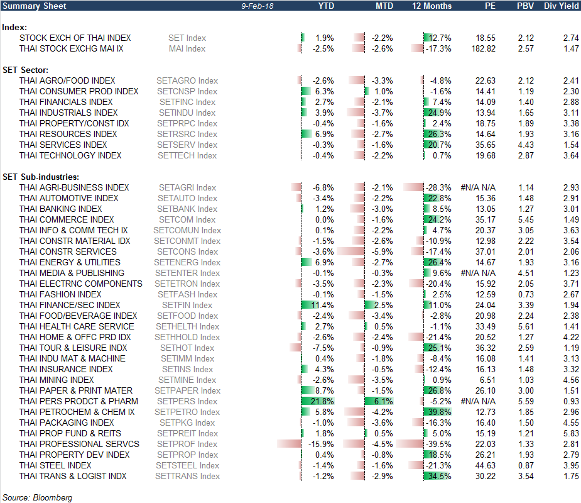
Task: Click the 182.82 PE value for MAI
Action: tap(483, 49)
